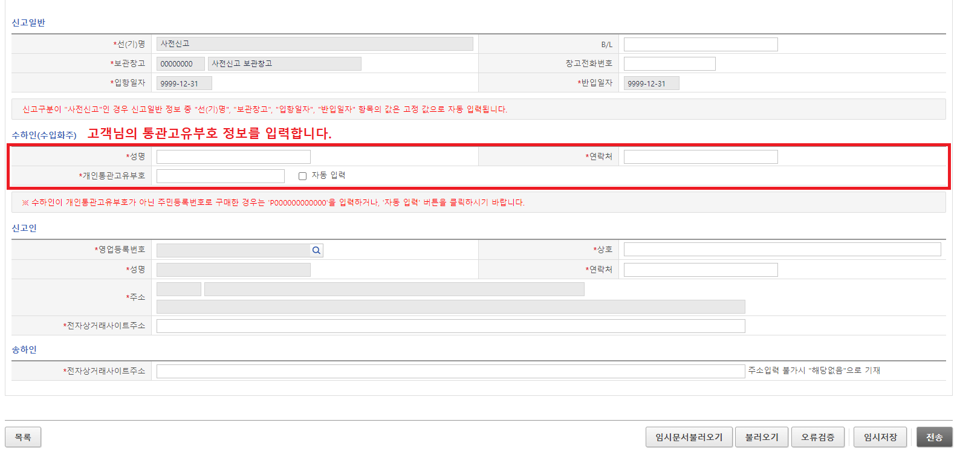The height and width of the screenshot is (472, 960).
Task: Click the 영업등록번호 input field
Action: click(x=233, y=250)
